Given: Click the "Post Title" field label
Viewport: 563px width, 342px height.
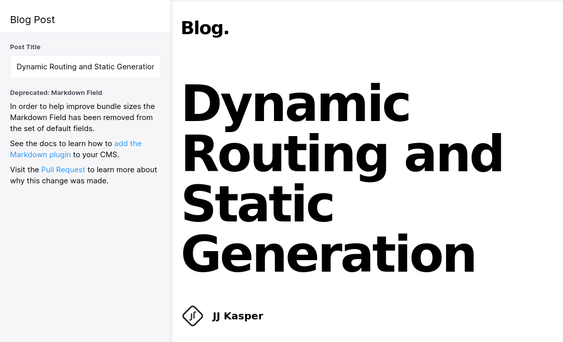Looking at the screenshot, I should tap(25, 47).
